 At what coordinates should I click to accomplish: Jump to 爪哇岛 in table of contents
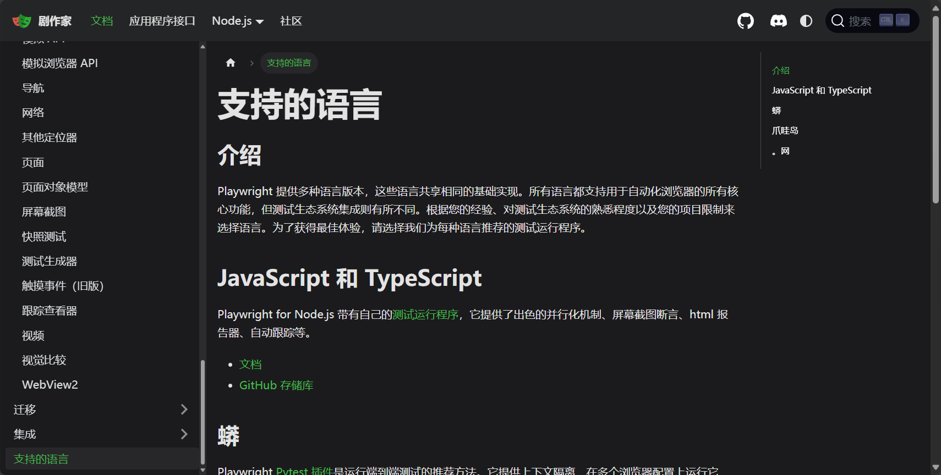785,130
